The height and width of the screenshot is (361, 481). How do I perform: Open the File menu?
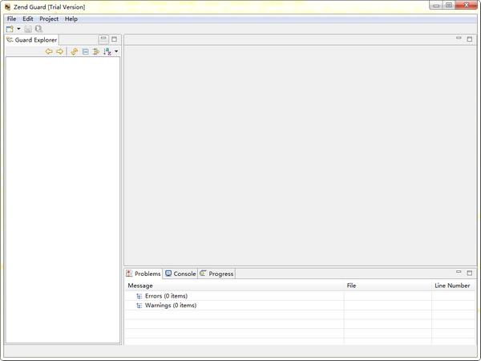pyautogui.click(x=11, y=18)
